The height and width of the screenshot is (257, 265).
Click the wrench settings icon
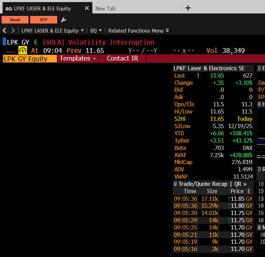pyautogui.click(x=63, y=20)
